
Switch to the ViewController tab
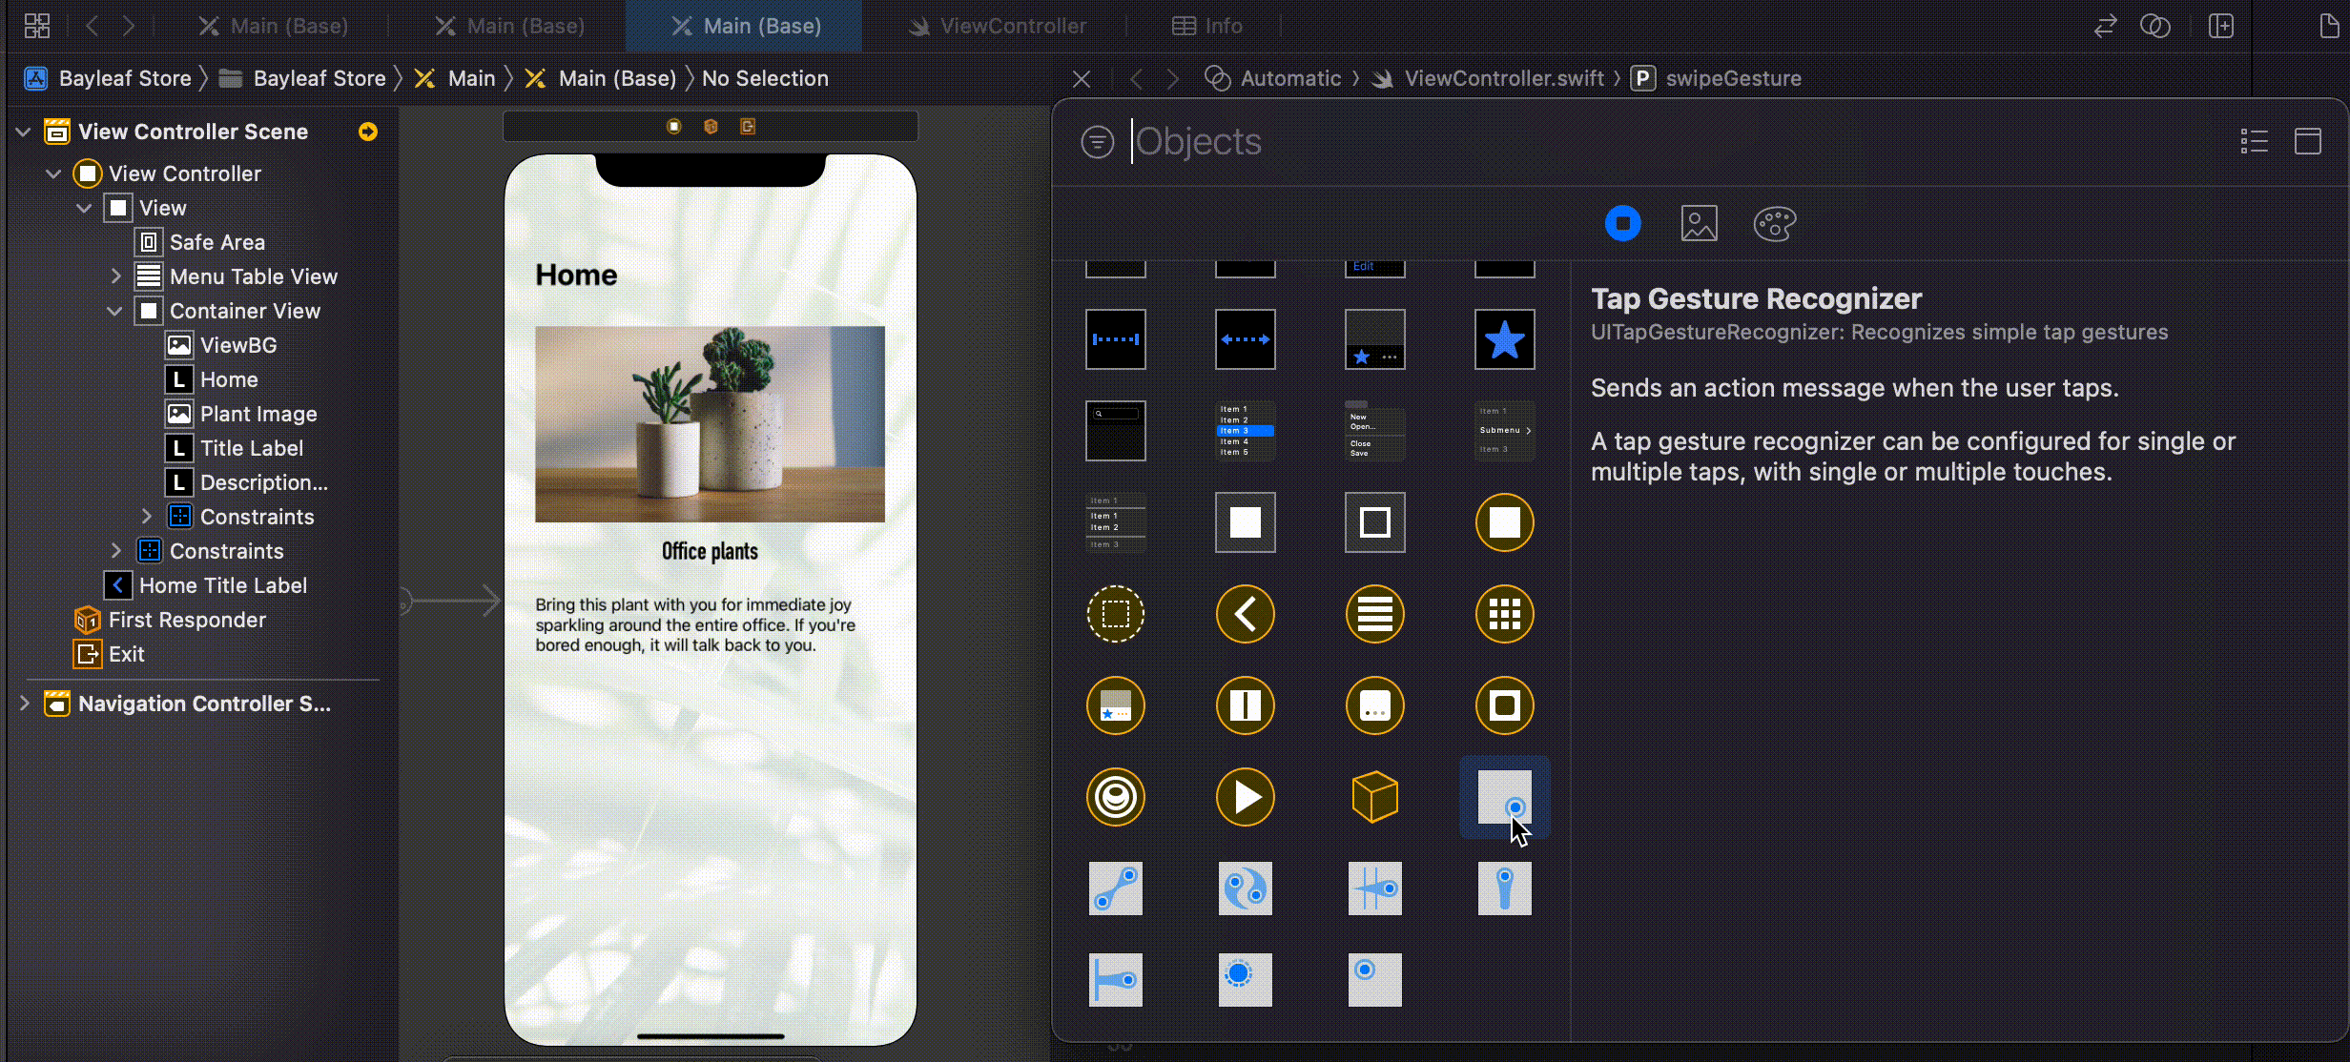(x=997, y=26)
